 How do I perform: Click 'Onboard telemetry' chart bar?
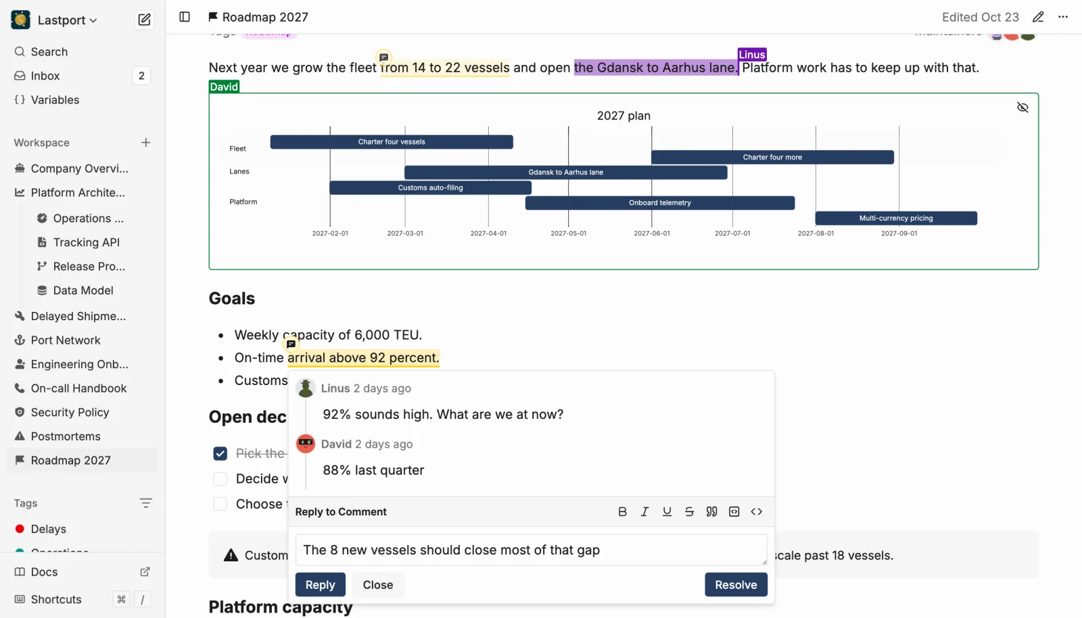tap(660, 203)
